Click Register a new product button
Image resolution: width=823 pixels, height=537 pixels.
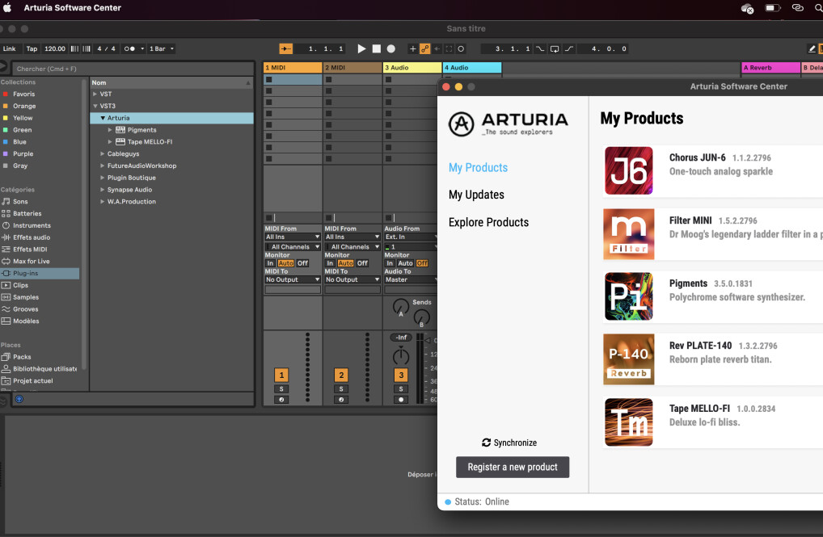513,467
